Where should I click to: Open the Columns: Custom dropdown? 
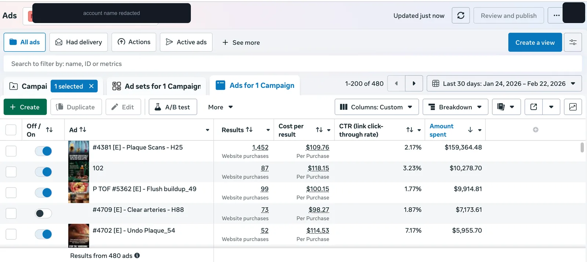tap(377, 107)
